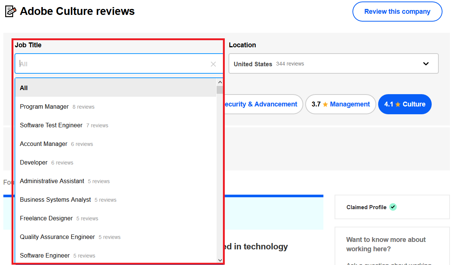Viewport: 457px width, 265px height.
Task: Click the Claimed Profile label
Action: coord(366,207)
